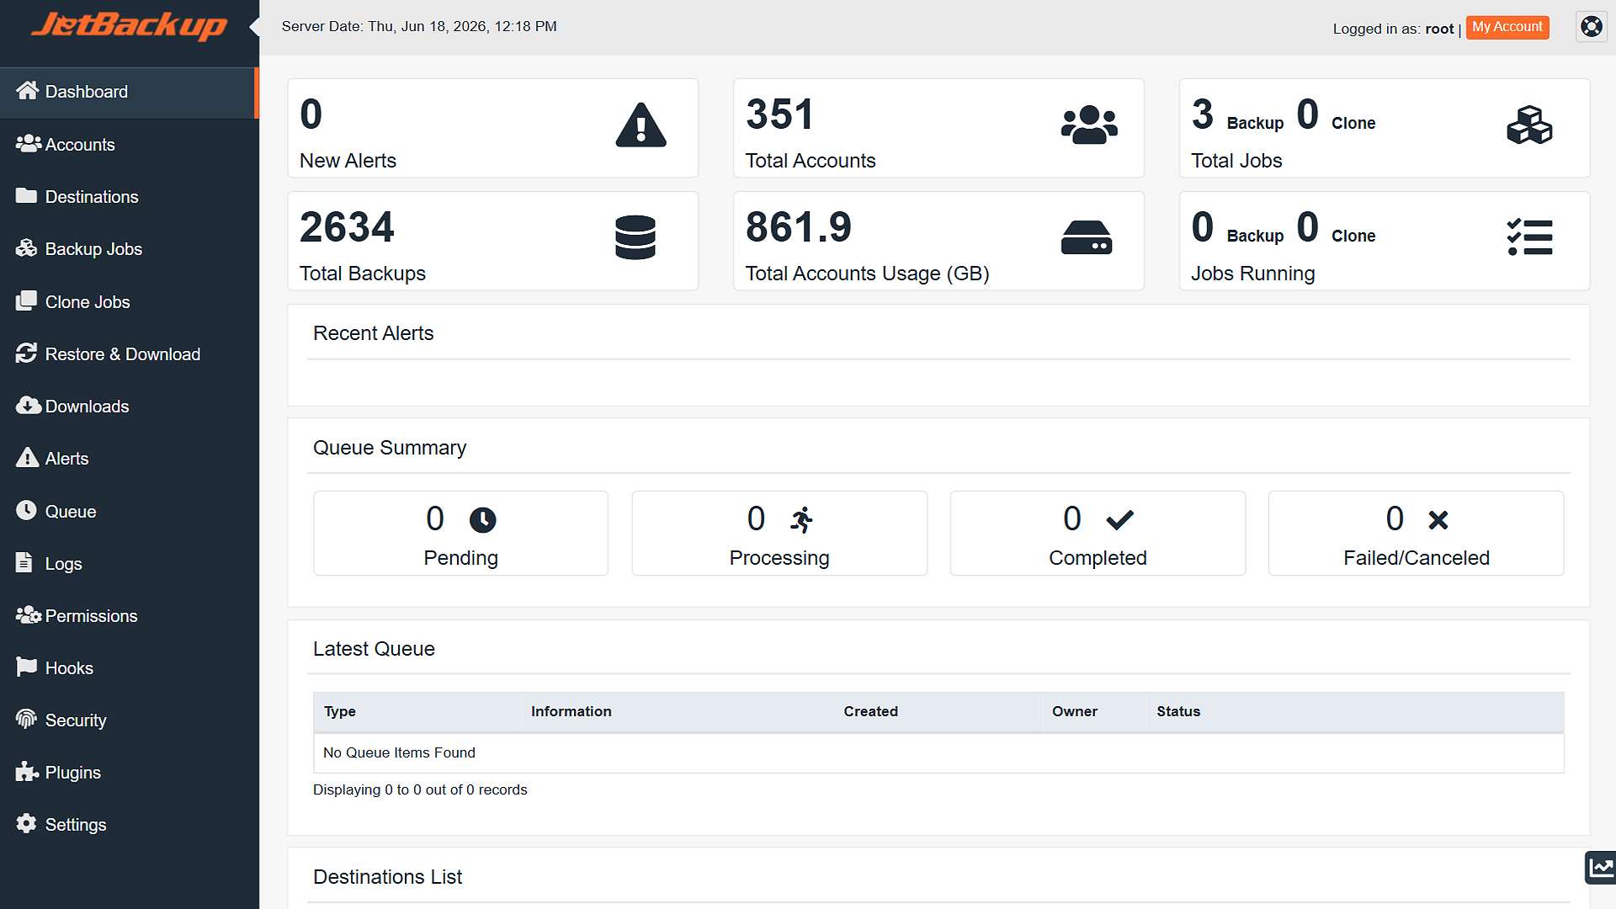Click the Plugins puzzle piece icon
This screenshot has width=1616, height=909.
pyautogui.click(x=27, y=772)
